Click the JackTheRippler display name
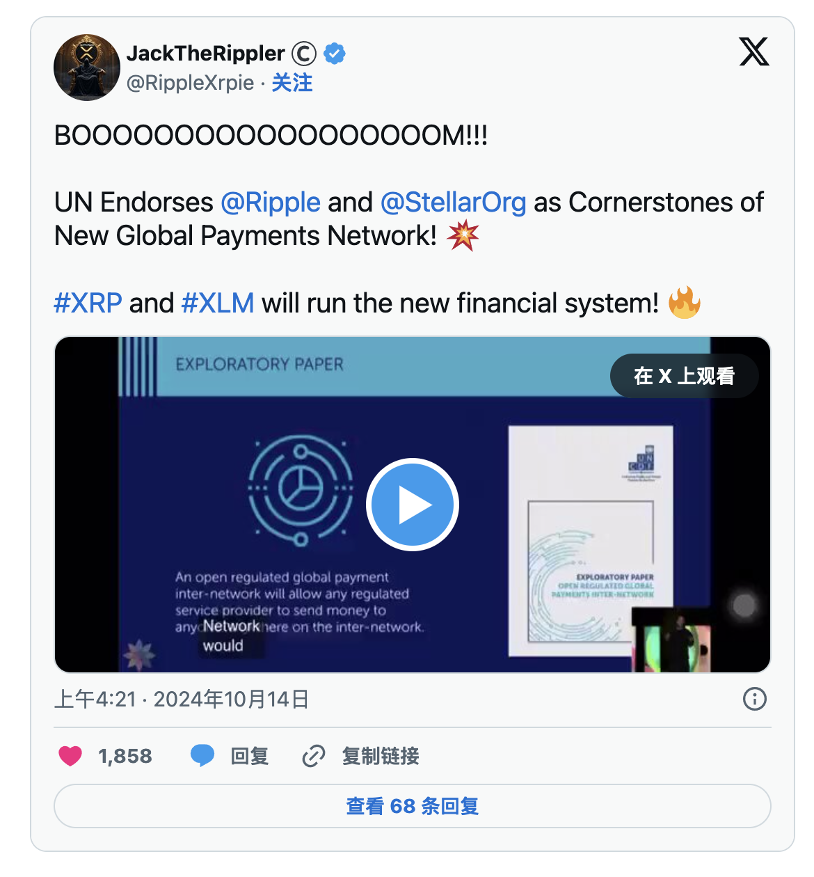Image resolution: width=814 pixels, height=877 pixels. [206, 54]
